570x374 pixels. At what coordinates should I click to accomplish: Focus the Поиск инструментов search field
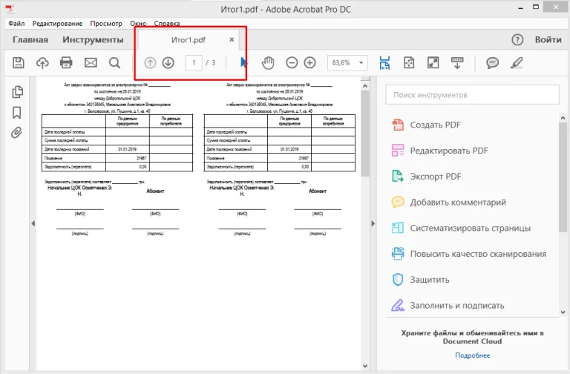pos(472,95)
